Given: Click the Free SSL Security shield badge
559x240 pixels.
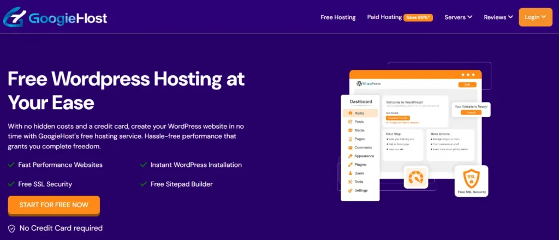Looking at the screenshot, I should (x=471, y=181).
